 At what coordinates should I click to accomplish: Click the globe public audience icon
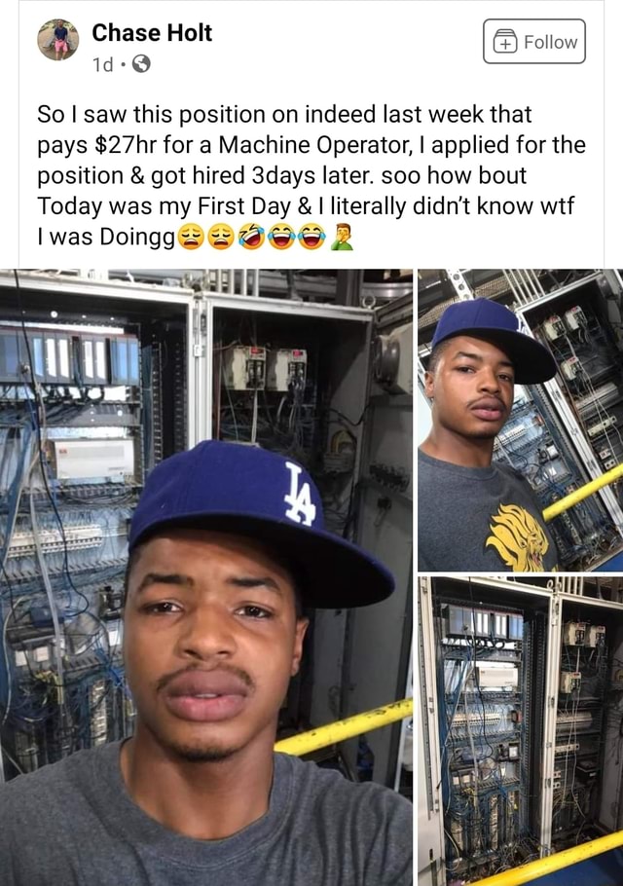click(141, 64)
